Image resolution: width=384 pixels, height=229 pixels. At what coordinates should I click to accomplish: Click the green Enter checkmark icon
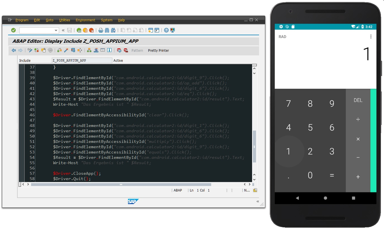coord(13,30)
